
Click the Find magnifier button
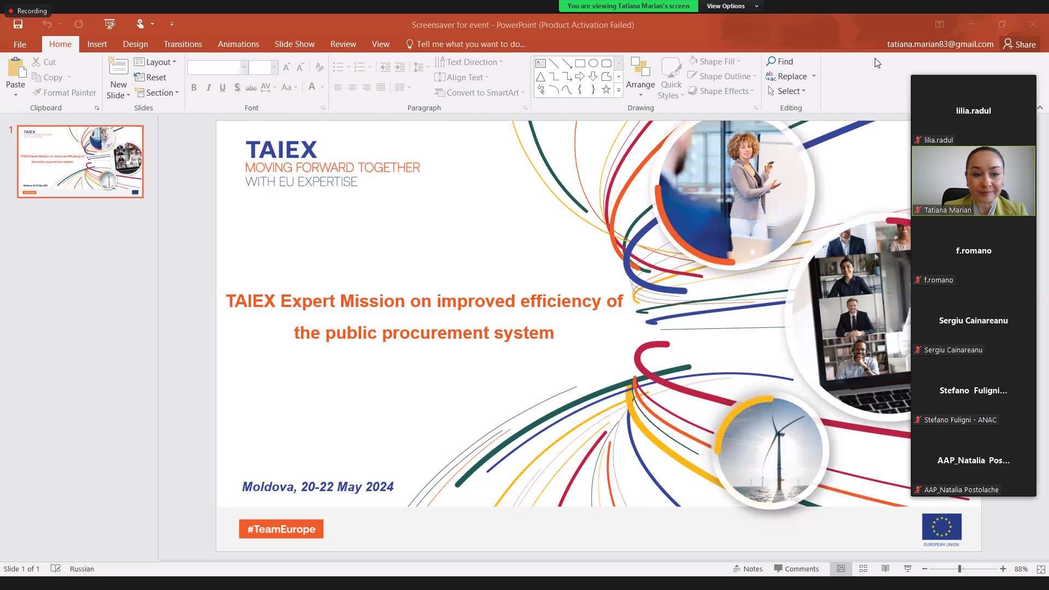(x=780, y=61)
